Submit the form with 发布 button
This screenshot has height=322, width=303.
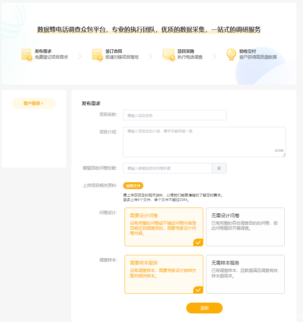point(204,308)
